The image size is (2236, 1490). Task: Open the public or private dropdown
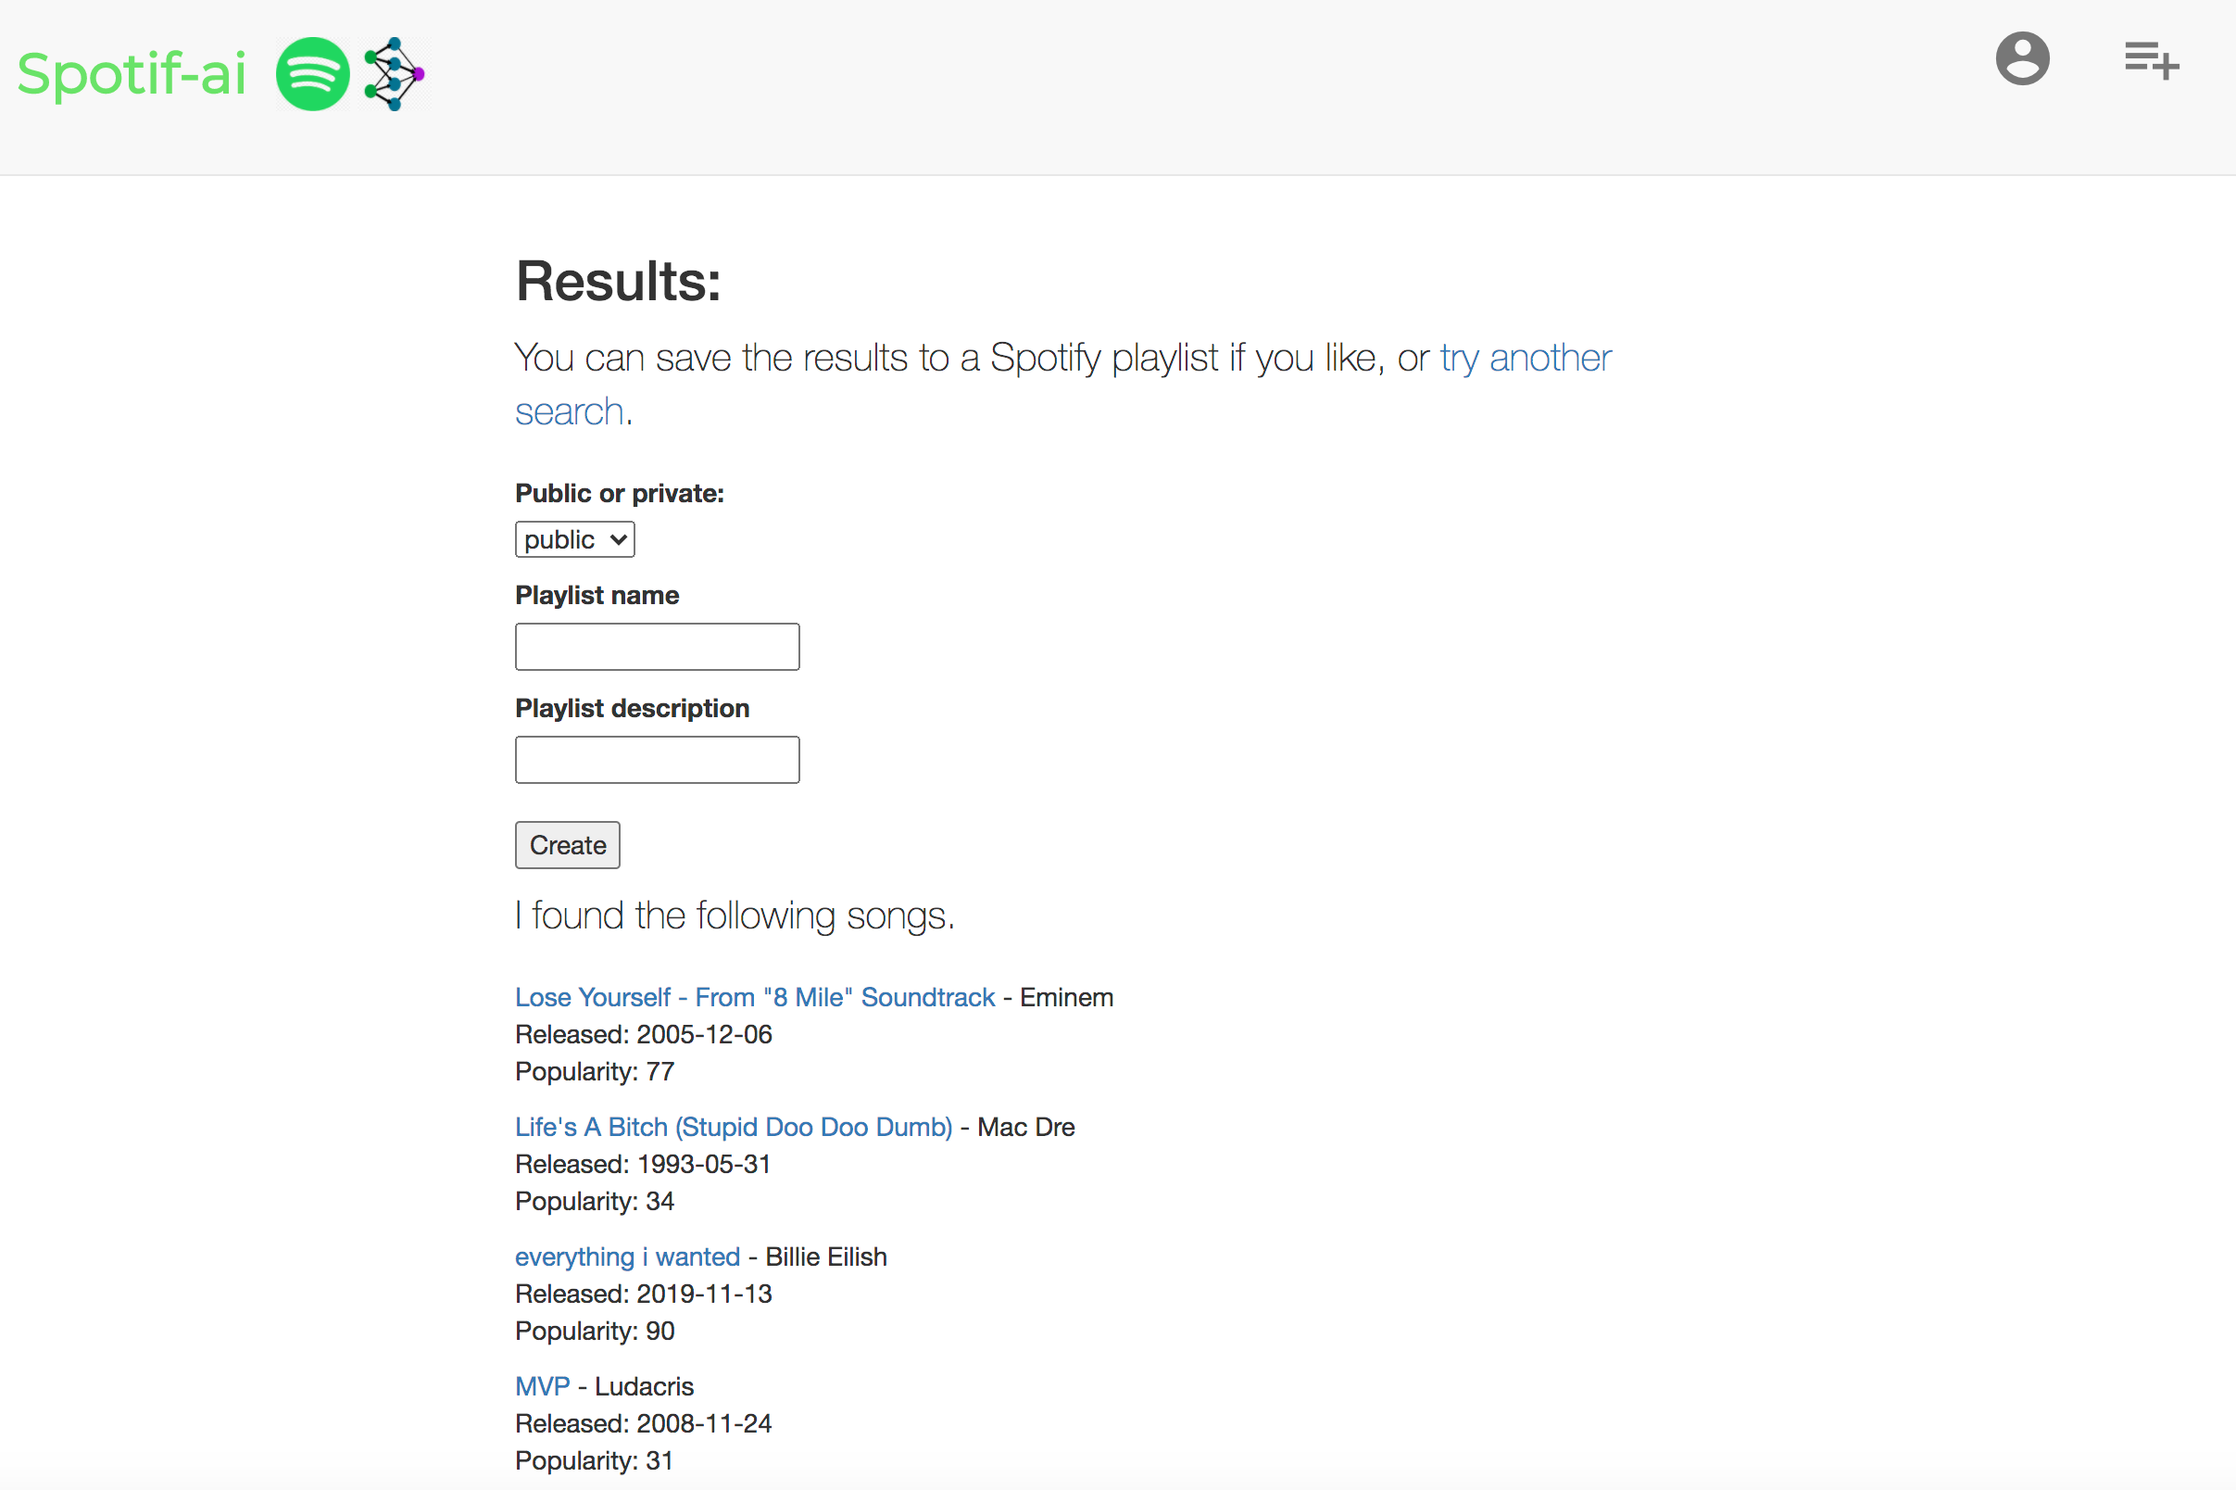574,539
